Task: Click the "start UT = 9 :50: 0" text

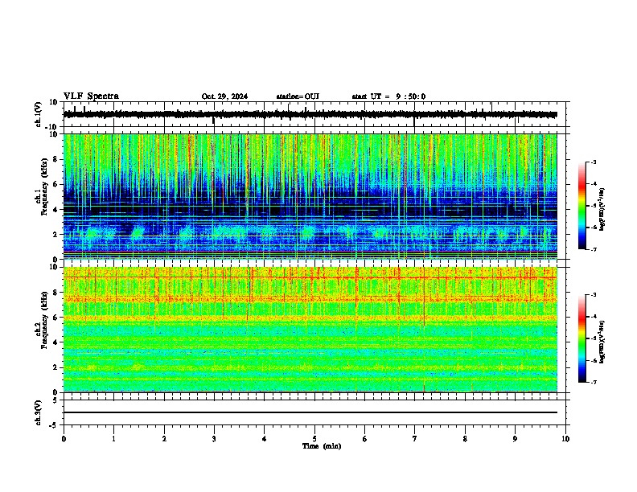Action: [x=388, y=96]
